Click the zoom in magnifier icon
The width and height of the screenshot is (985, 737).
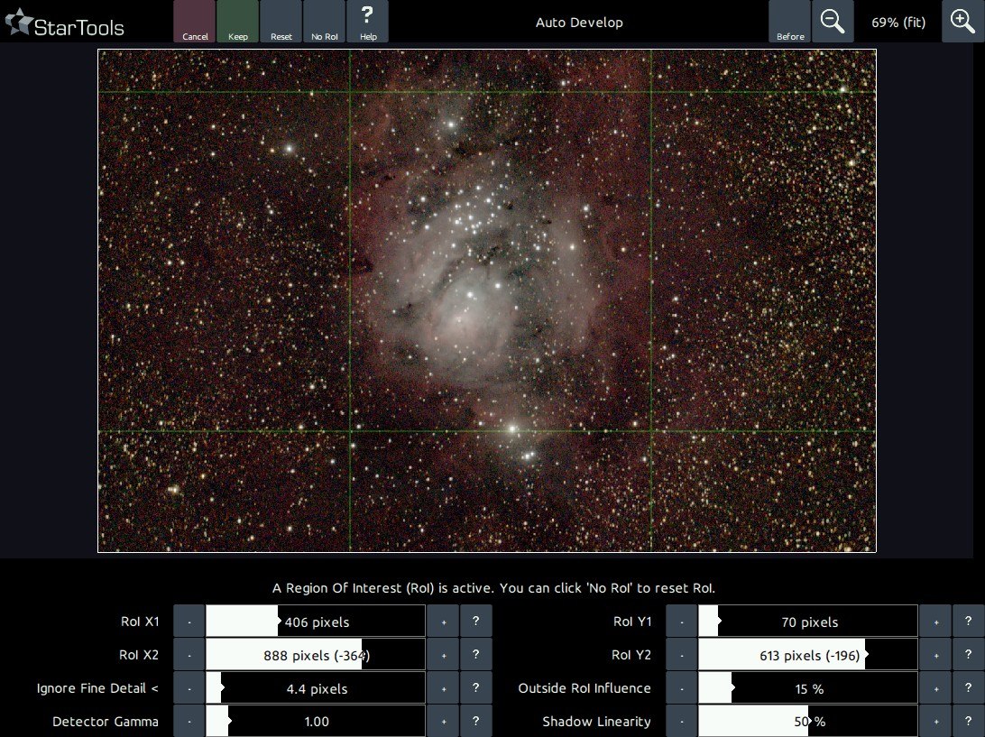point(962,22)
